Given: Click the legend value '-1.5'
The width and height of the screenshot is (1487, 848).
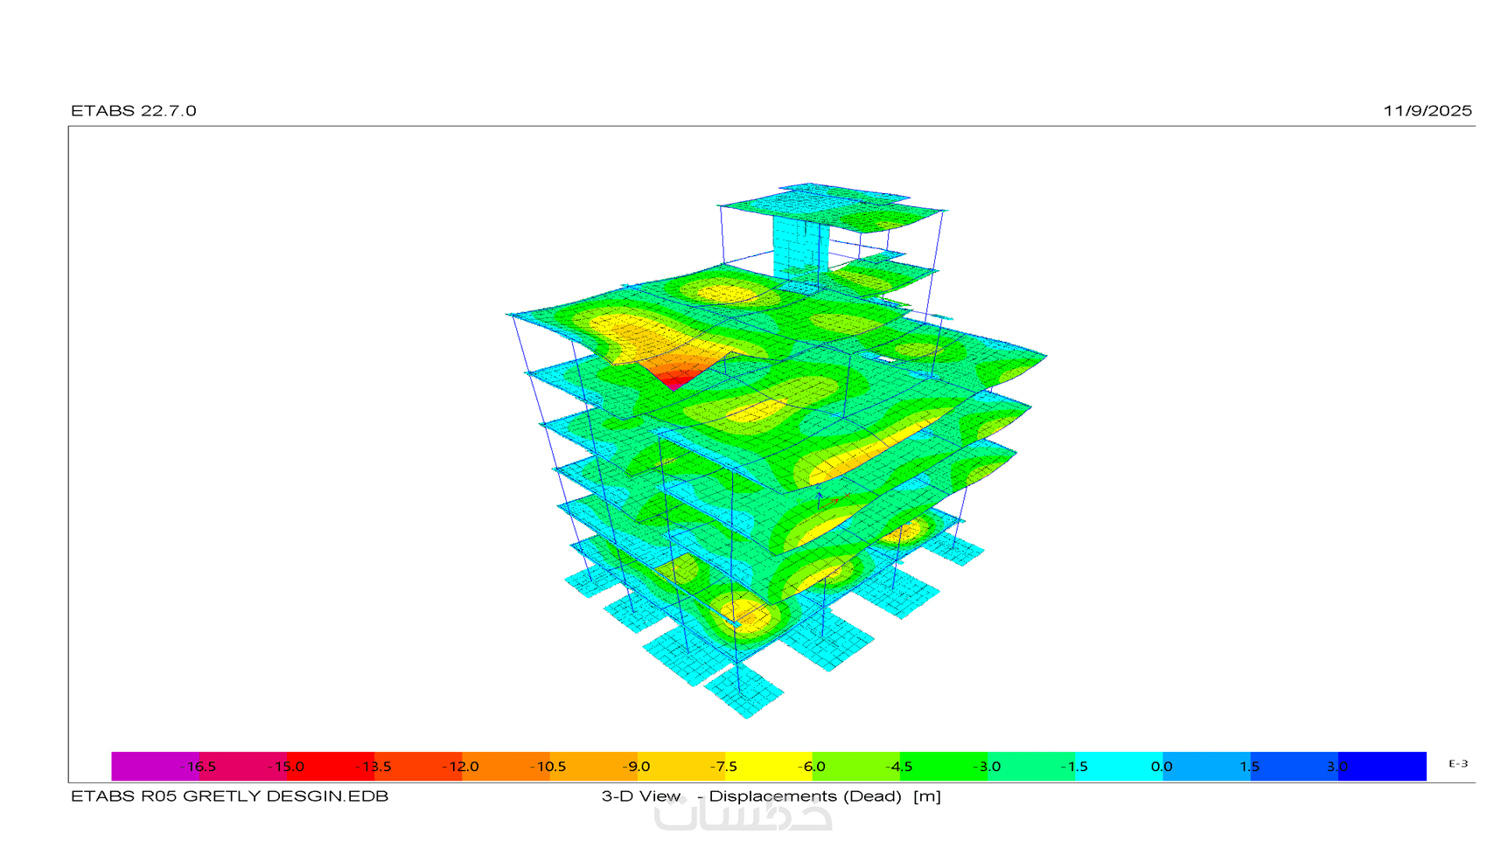Looking at the screenshot, I should (1074, 767).
